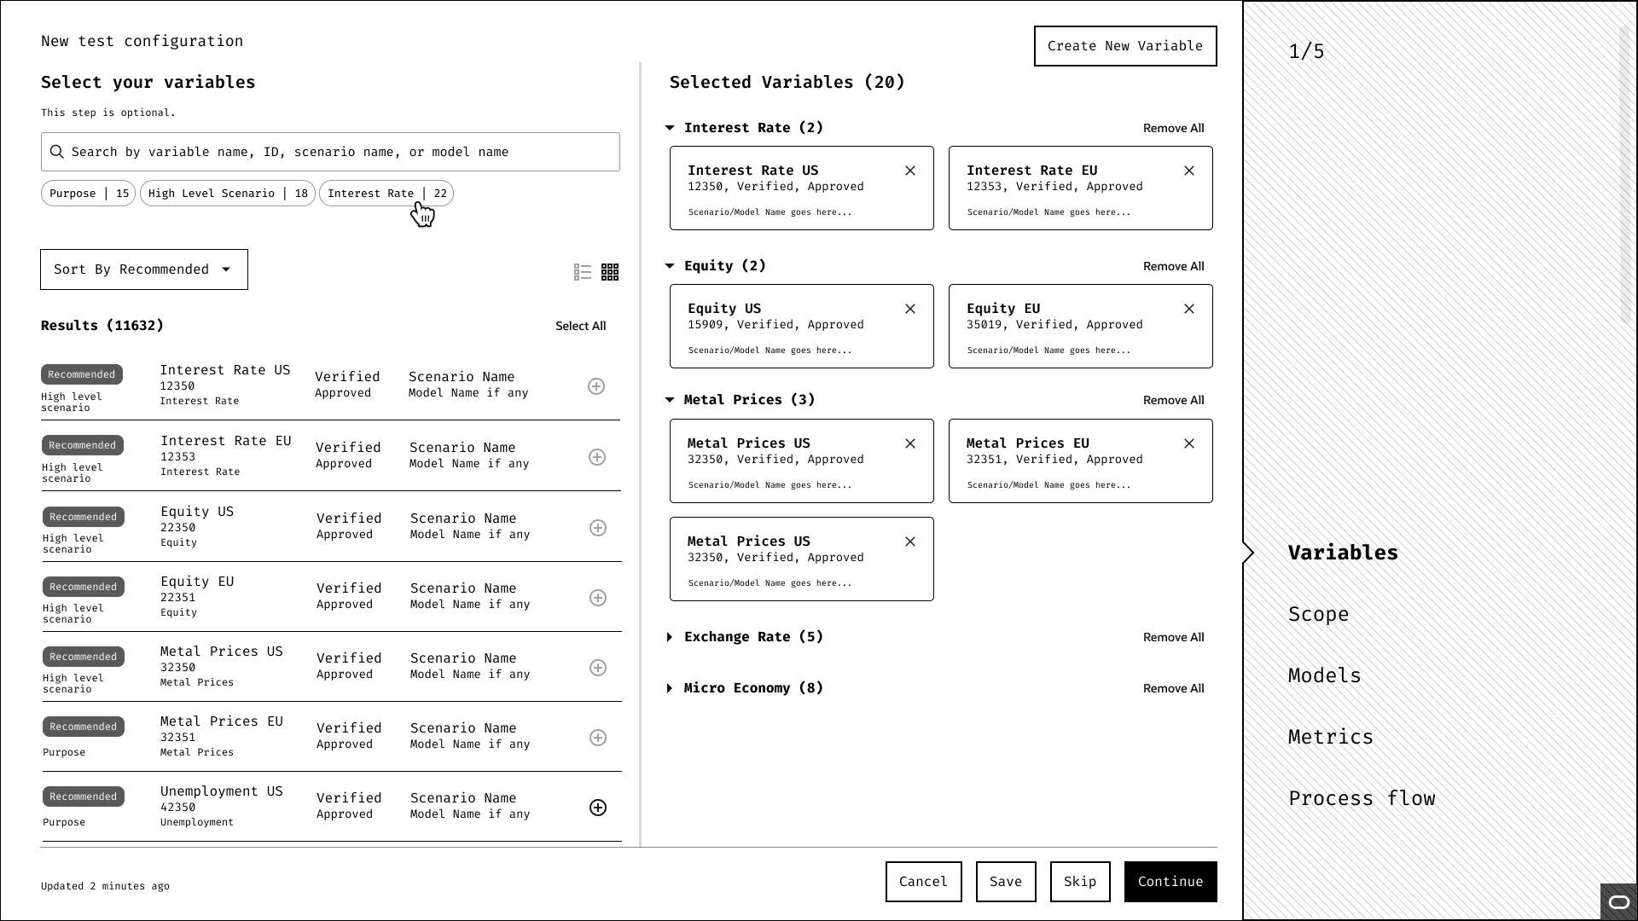Remove the Interest Rate EU selected card
This screenshot has height=921, width=1638.
click(1189, 171)
